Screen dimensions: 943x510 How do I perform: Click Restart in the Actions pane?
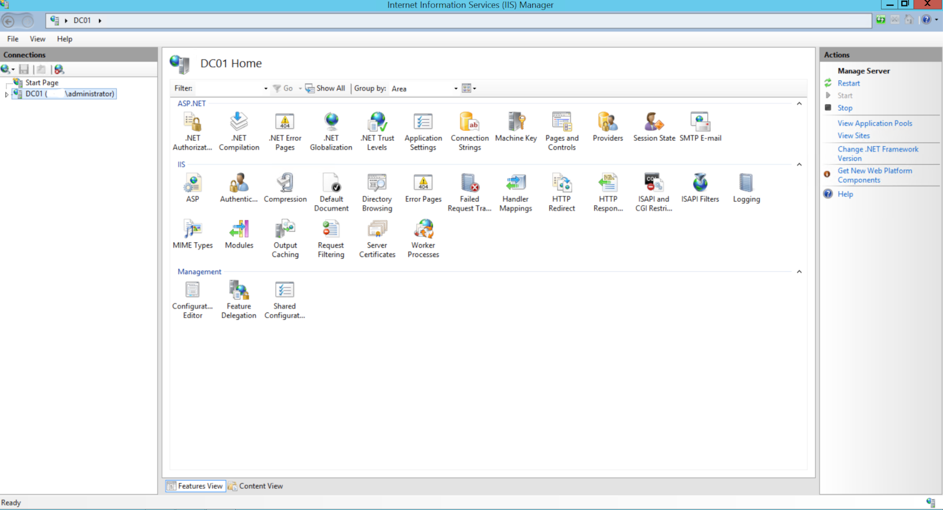pyautogui.click(x=848, y=84)
